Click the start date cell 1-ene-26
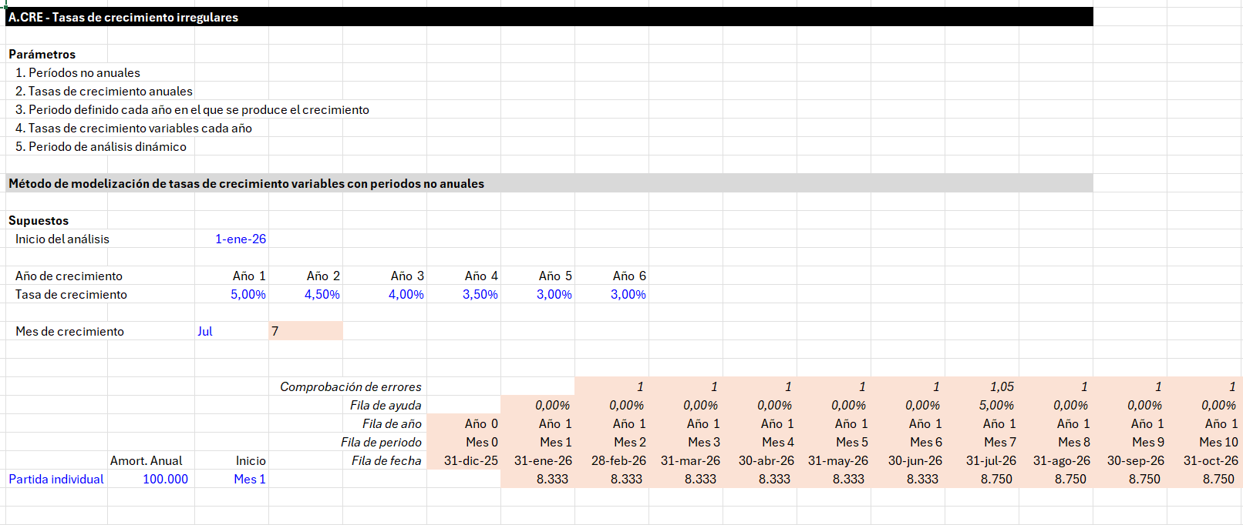The width and height of the screenshot is (1243, 525). pyautogui.click(x=240, y=239)
